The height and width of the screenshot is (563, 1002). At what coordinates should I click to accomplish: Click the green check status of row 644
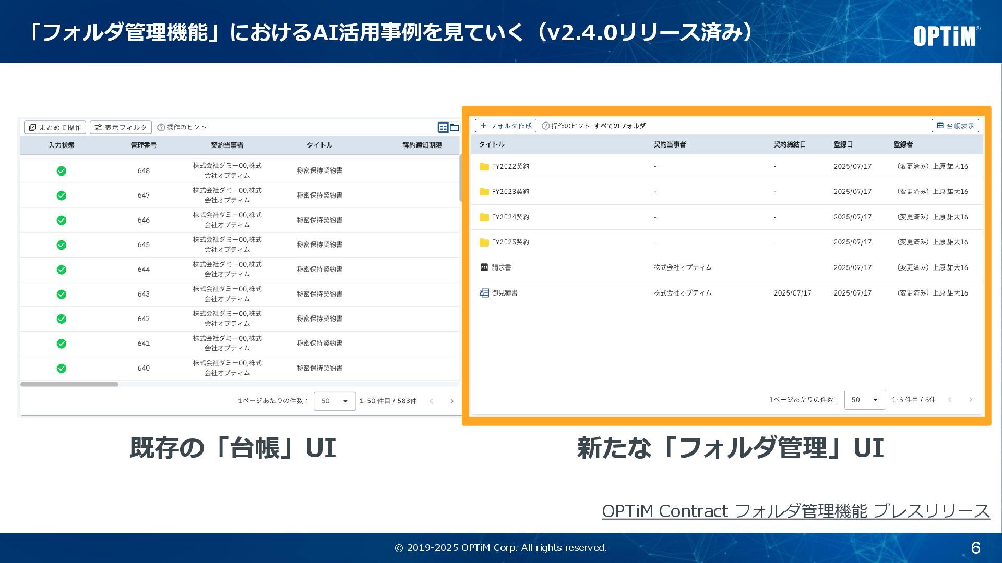point(62,270)
